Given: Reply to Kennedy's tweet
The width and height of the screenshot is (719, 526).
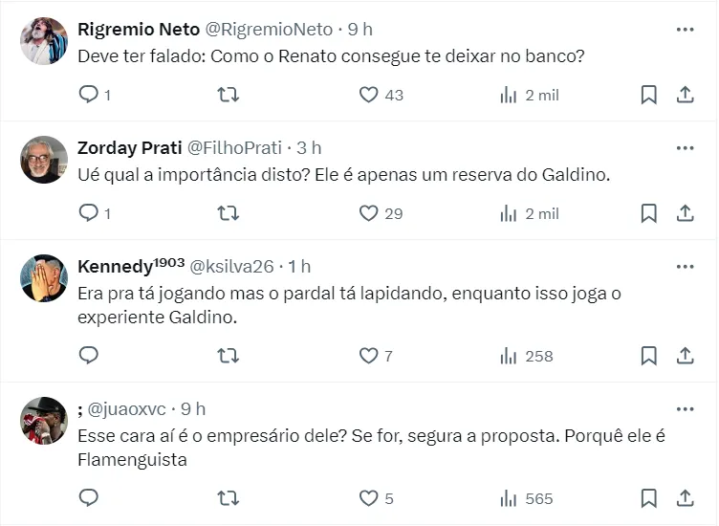Looking at the screenshot, I should point(89,356).
